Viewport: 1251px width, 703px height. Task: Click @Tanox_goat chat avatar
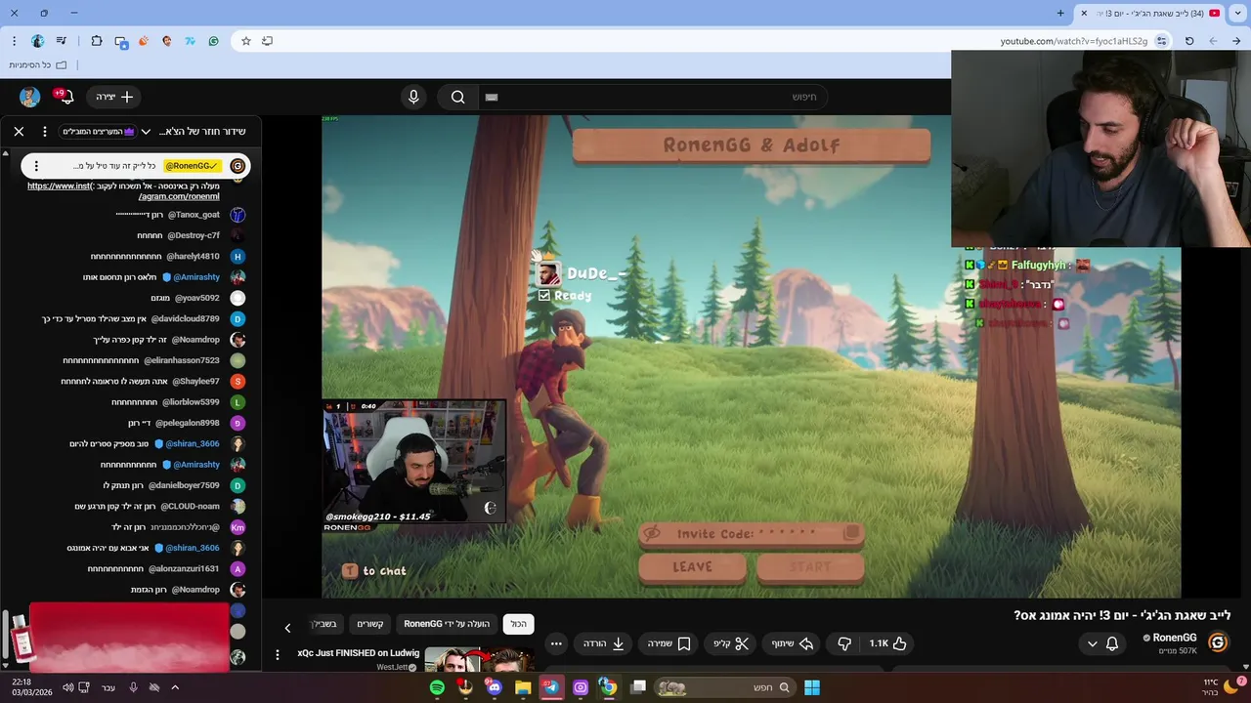[x=237, y=215]
